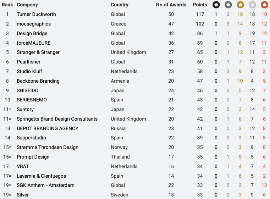Open the Turner Duckworth company entry
Screen dimensions: 270x199
(36, 15)
